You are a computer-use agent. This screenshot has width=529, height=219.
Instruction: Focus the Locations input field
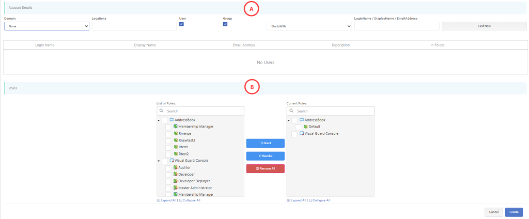tap(134, 26)
